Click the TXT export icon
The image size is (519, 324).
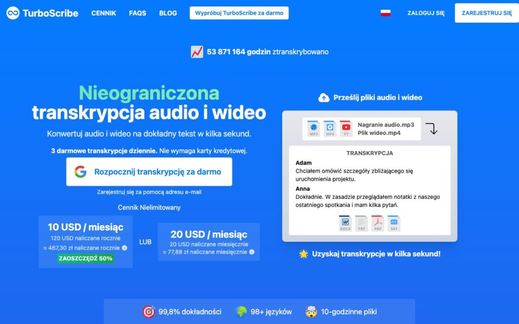[x=361, y=223]
